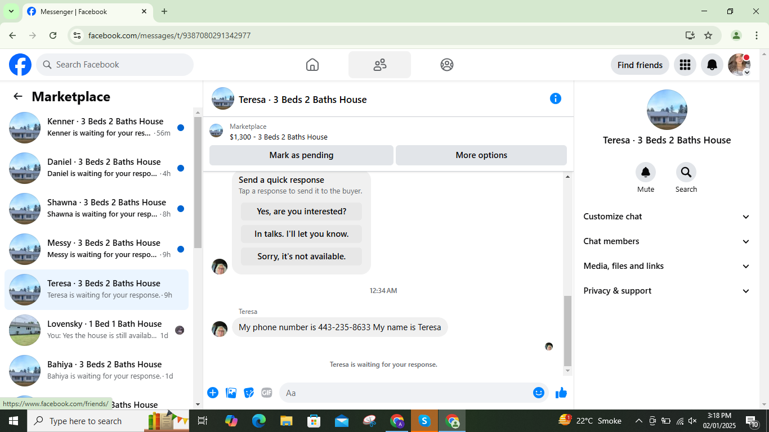Click Mark as pending button
The width and height of the screenshot is (769, 432).
coord(301,155)
